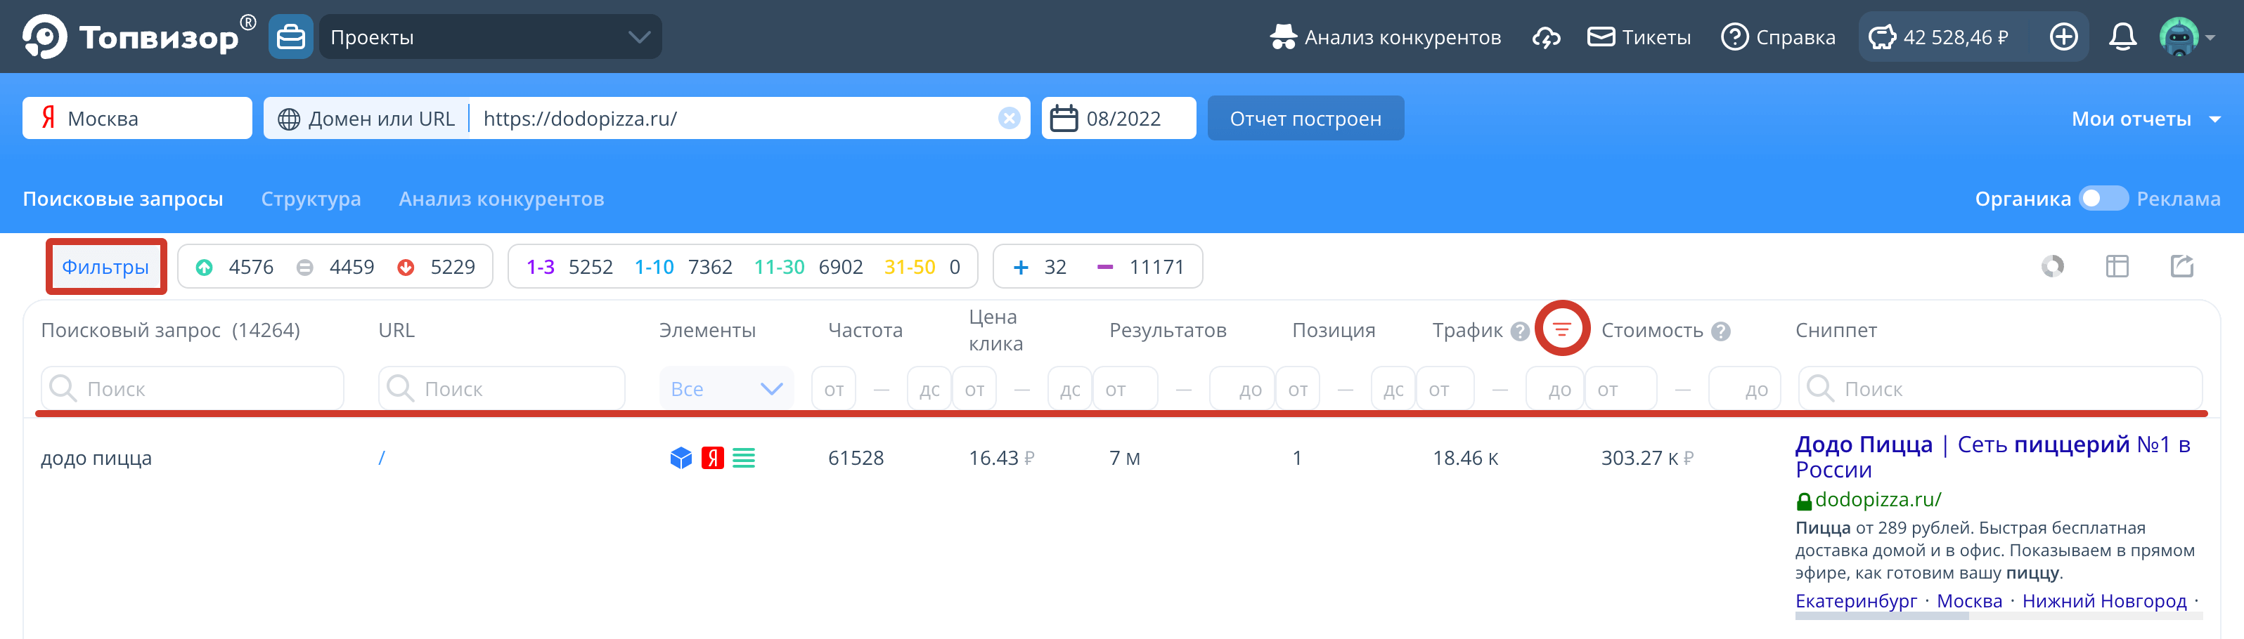This screenshot has height=639, width=2244.
Task: Open Тикеты envelope icon
Action: (x=1601, y=37)
